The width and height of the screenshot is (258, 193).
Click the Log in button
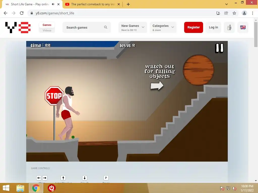[x=213, y=27]
